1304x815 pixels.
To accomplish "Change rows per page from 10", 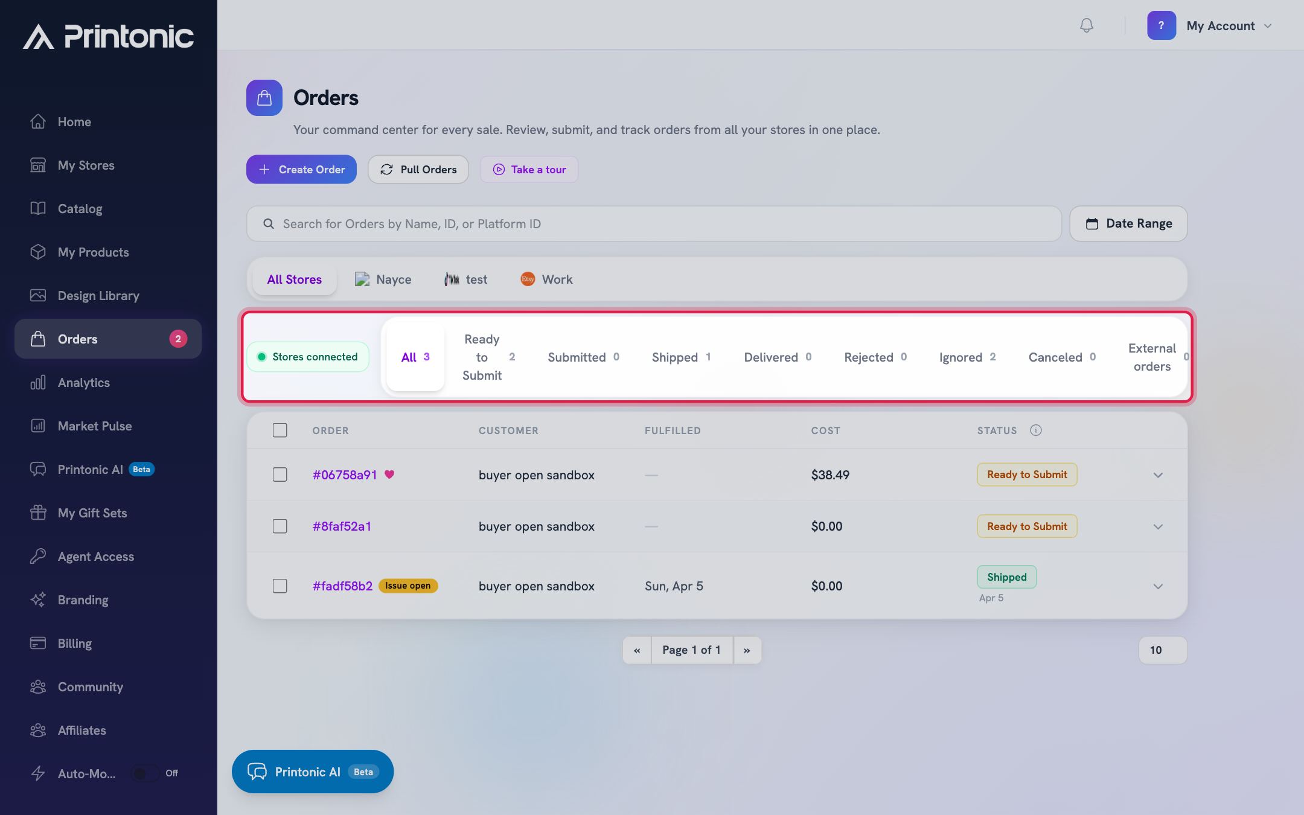I will [x=1163, y=650].
